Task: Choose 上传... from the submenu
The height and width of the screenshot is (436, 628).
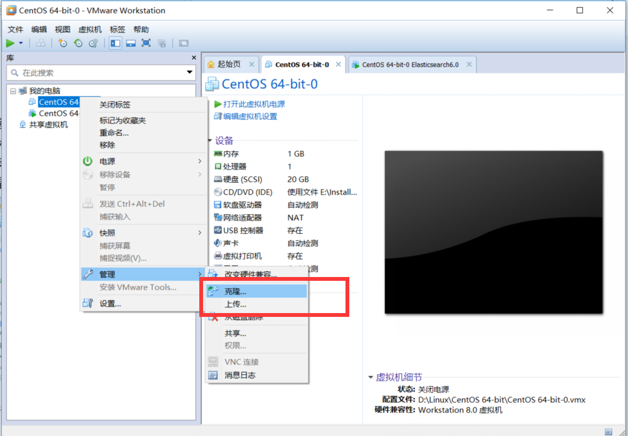Action: (x=235, y=304)
